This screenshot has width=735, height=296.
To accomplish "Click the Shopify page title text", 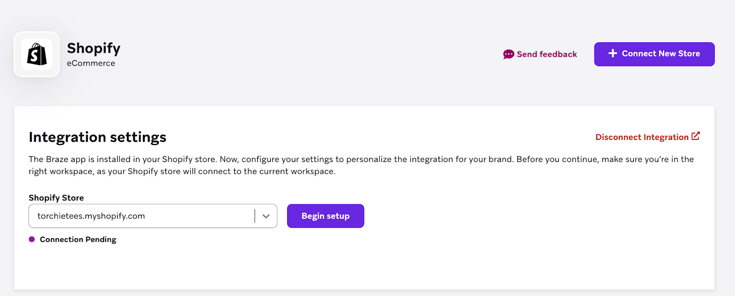I will 94,48.
